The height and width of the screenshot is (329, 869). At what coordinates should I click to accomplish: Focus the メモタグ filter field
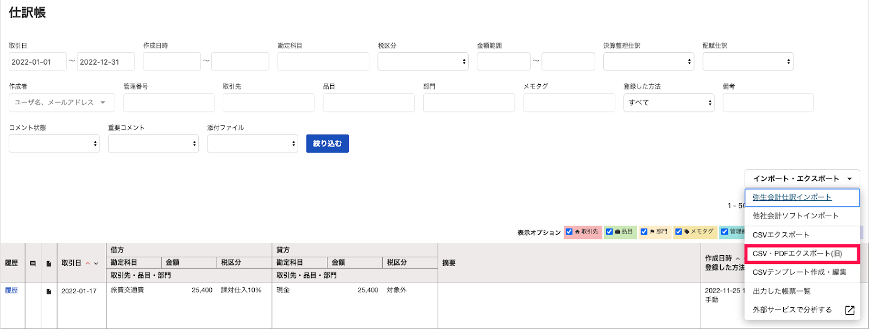(569, 103)
